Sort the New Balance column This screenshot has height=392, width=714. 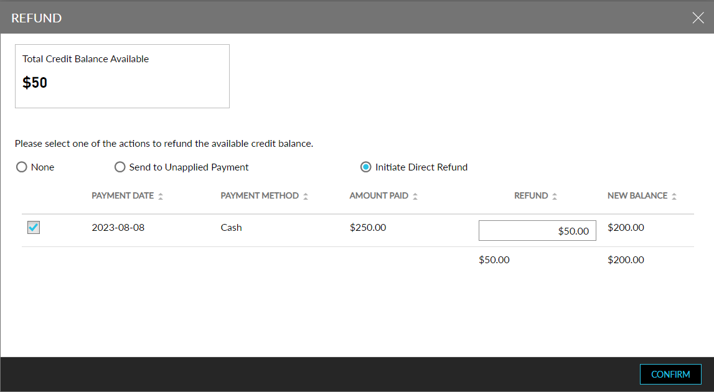[x=675, y=195]
